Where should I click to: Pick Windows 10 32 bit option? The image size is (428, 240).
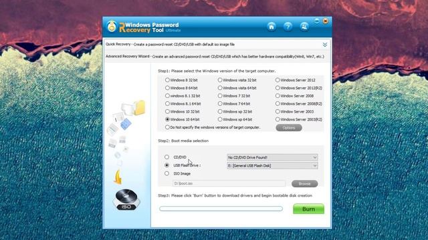tap(167, 111)
